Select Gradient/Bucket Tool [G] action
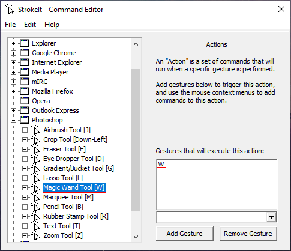 pyautogui.click(x=79, y=168)
